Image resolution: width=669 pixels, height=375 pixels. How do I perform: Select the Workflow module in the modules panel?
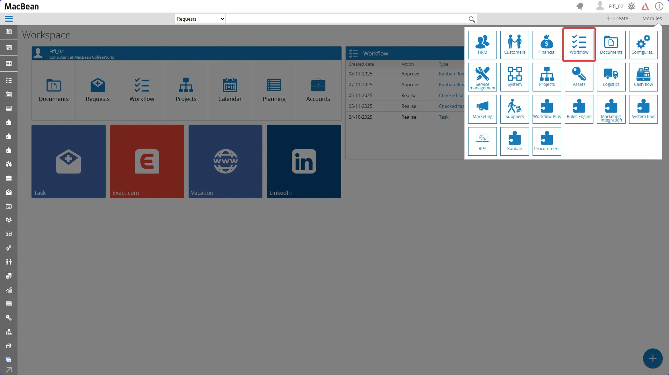[x=579, y=45]
